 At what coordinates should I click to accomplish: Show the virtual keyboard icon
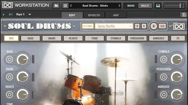[158, 5]
